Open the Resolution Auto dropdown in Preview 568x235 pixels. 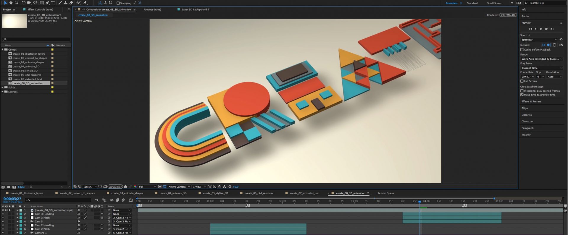pos(554,77)
